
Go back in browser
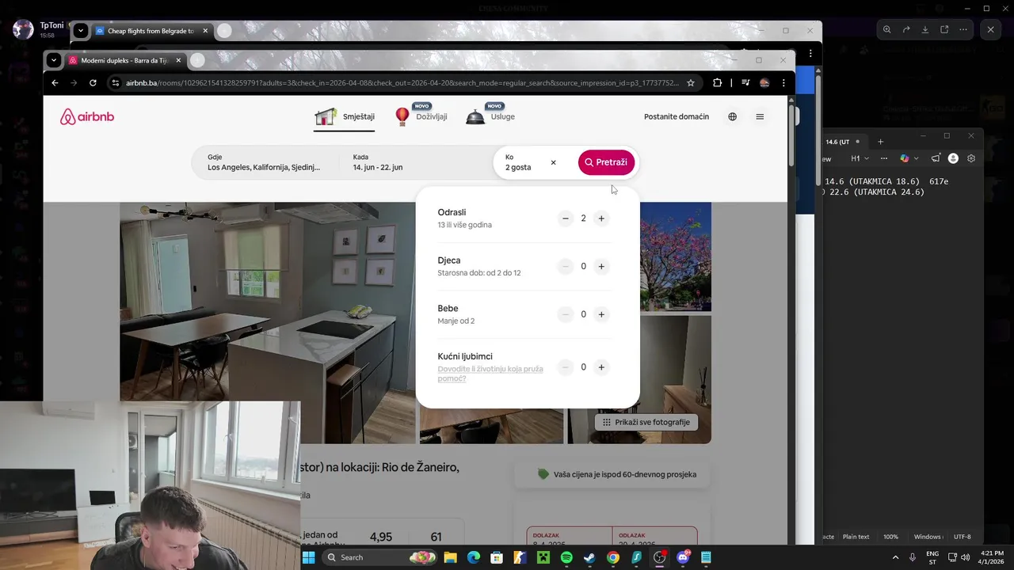[55, 82]
